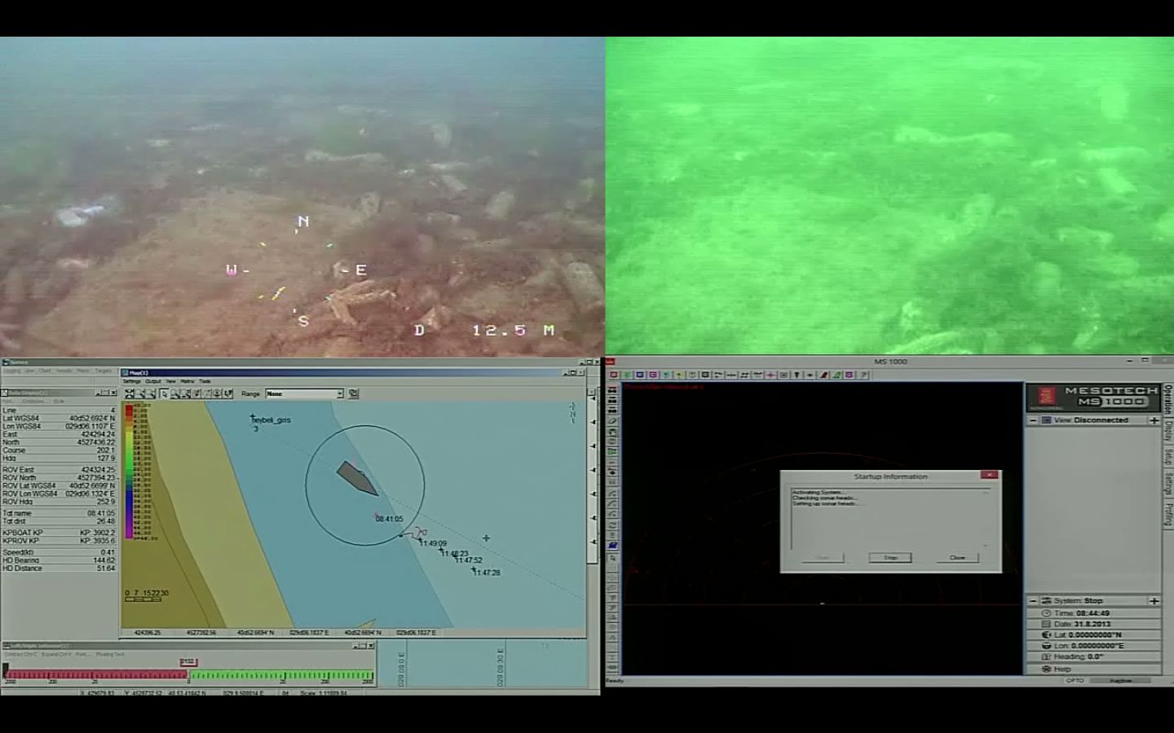Viewport: 1174px width, 733px height.
Task: Close Startup Information dialog with red X
Action: click(x=989, y=475)
